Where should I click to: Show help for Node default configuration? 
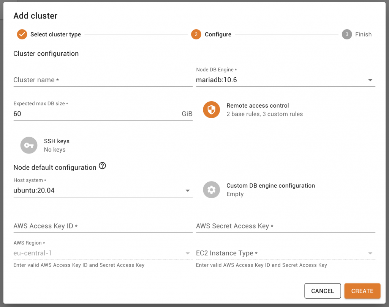click(x=102, y=166)
